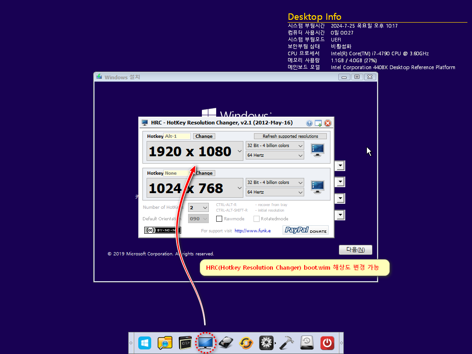Image resolution: width=472 pixels, height=354 pixels.
Task: Click the Creative Commons BY-NC-ND license badge
Action: tap(163, 230)
